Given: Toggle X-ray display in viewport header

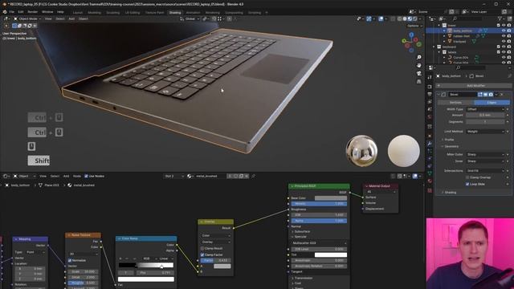Looking at the screenshot, I should (x=393, y=19).
